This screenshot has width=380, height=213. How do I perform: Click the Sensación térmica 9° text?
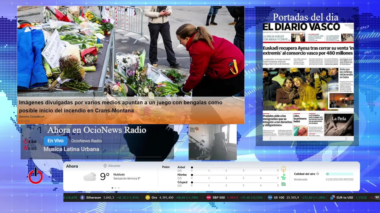pos(127,179)
